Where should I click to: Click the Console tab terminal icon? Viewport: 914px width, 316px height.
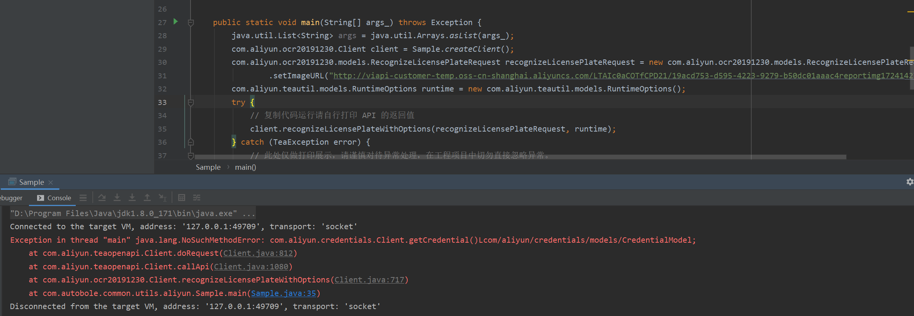click(x=41, y=198)
